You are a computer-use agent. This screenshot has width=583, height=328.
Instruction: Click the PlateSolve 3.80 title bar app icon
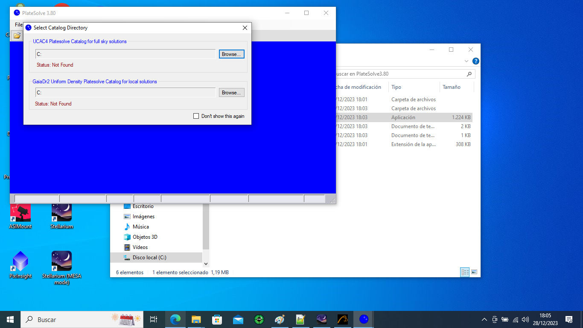coord(17,13)
